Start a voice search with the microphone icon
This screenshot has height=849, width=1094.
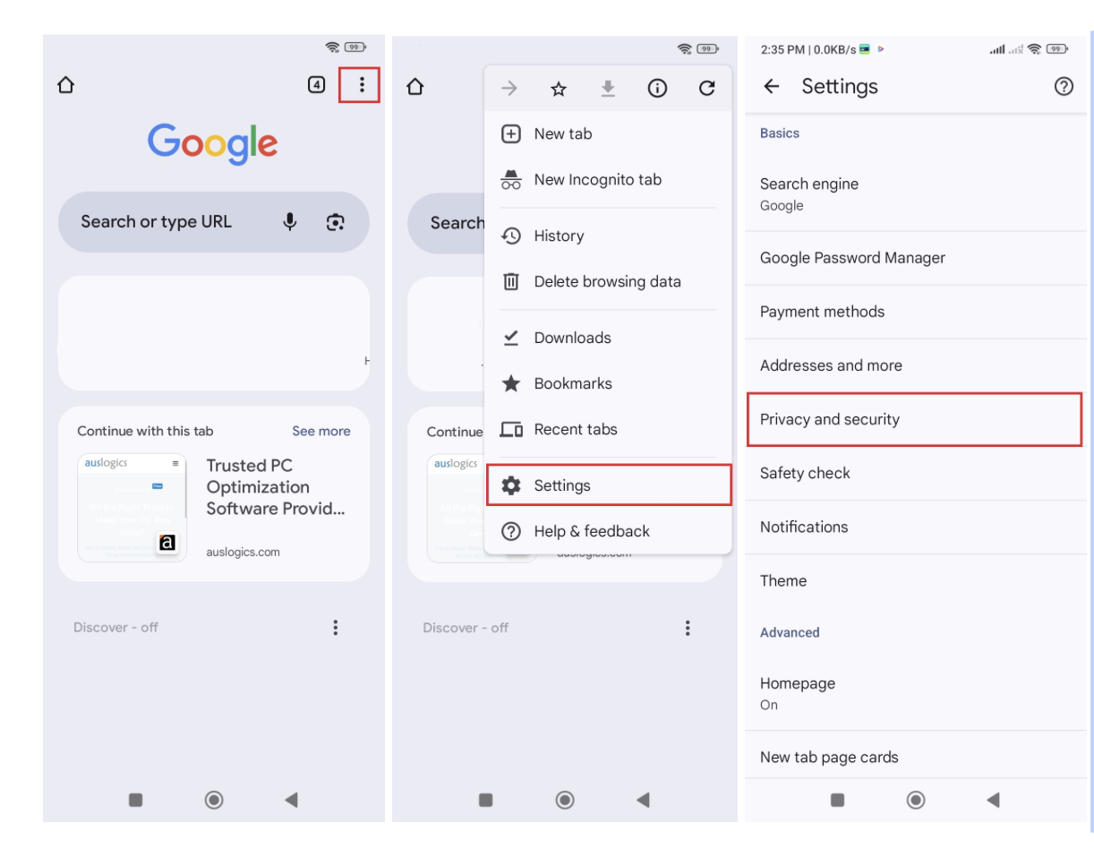pyautogui.click(x=291, y=221)
